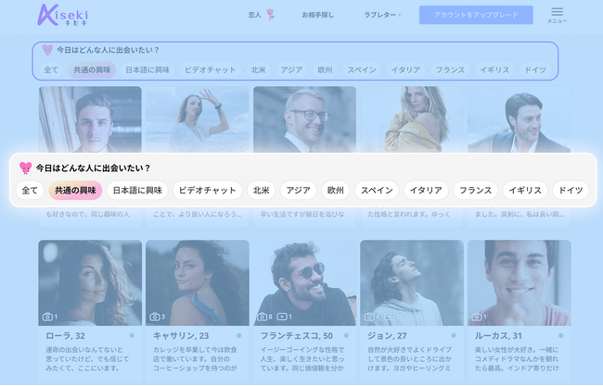Viewport: 603px width, 386px height.
Task: Click the camera icon on ルーカス's photo
Action: pos(477,316)
